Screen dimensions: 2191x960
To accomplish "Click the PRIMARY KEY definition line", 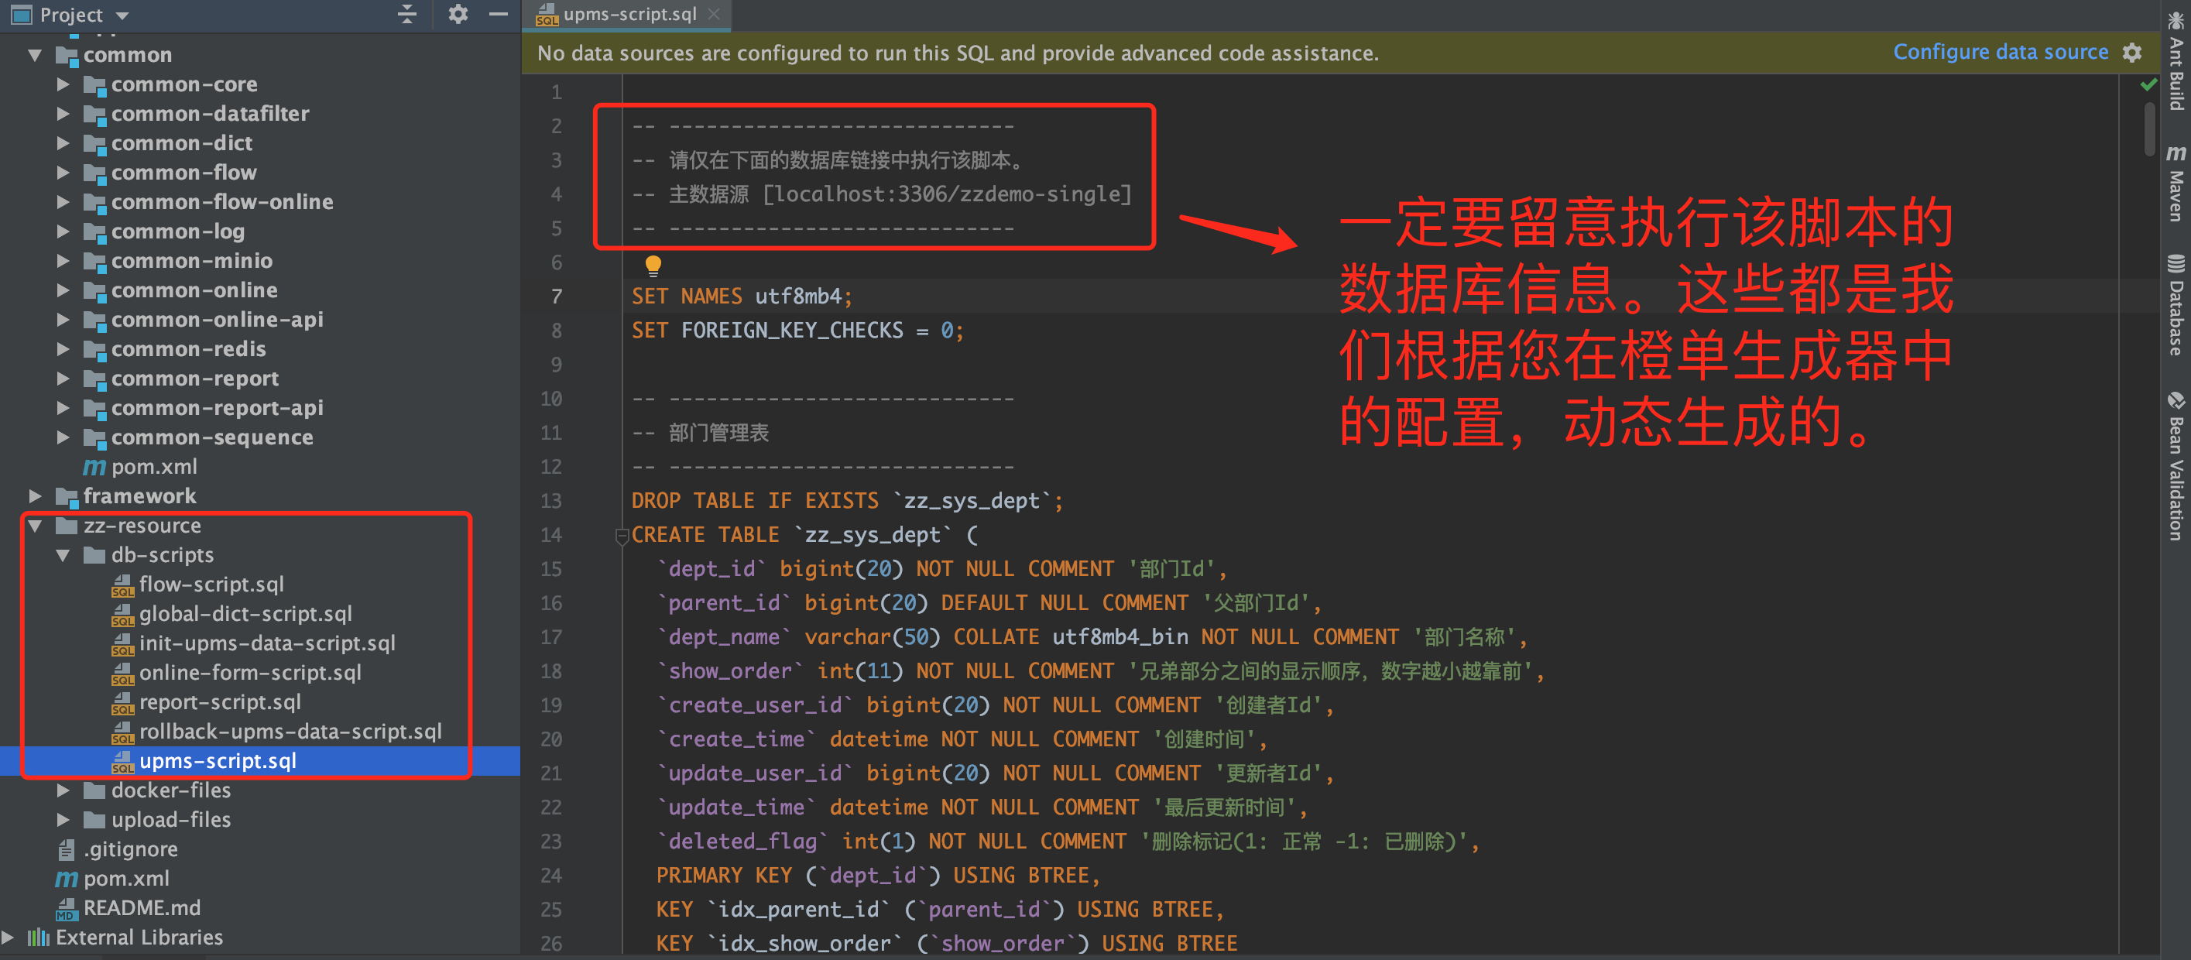I will [878, 875].
